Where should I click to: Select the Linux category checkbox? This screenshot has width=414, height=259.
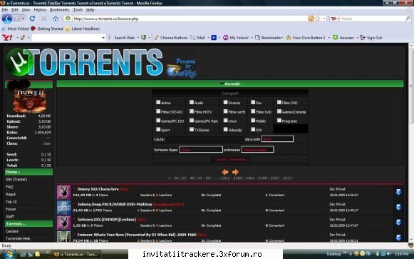click(x=225, y=121)
